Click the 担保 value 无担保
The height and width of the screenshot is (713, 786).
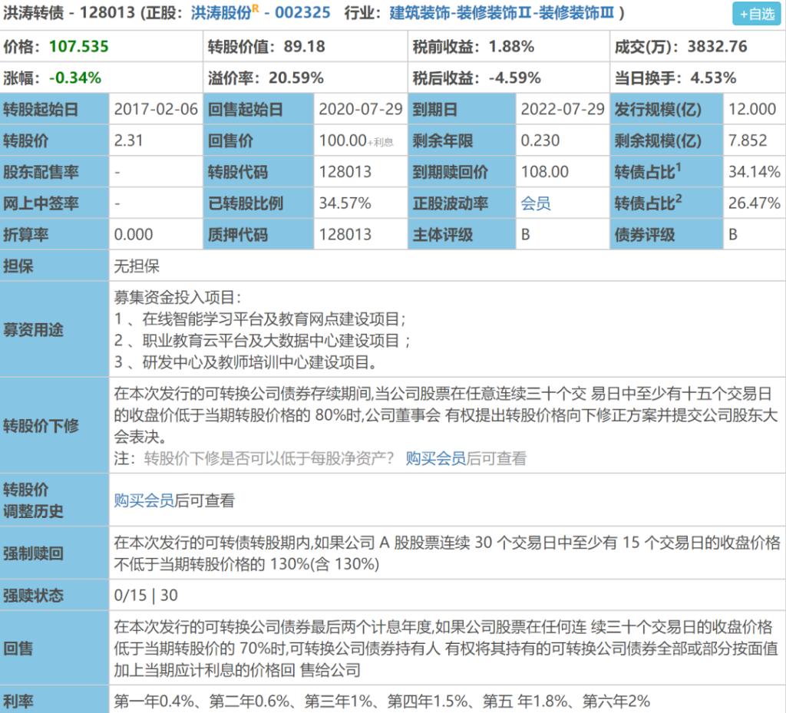tap(137, 266)
